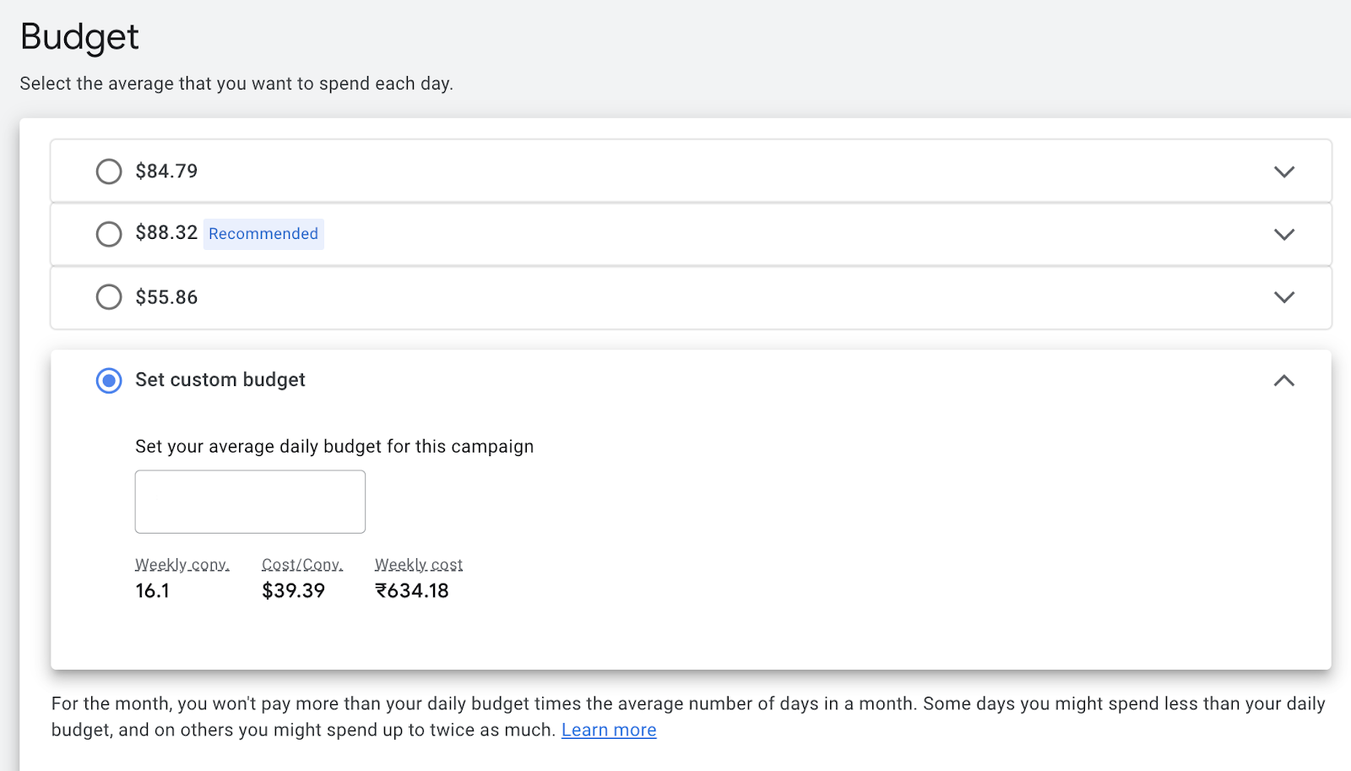Click the ₹634.18 weekly cost value

point(412,590)
